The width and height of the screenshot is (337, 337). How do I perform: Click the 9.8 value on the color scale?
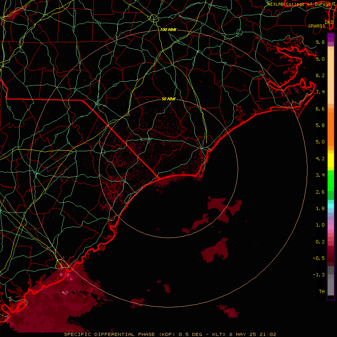[320, 42]
